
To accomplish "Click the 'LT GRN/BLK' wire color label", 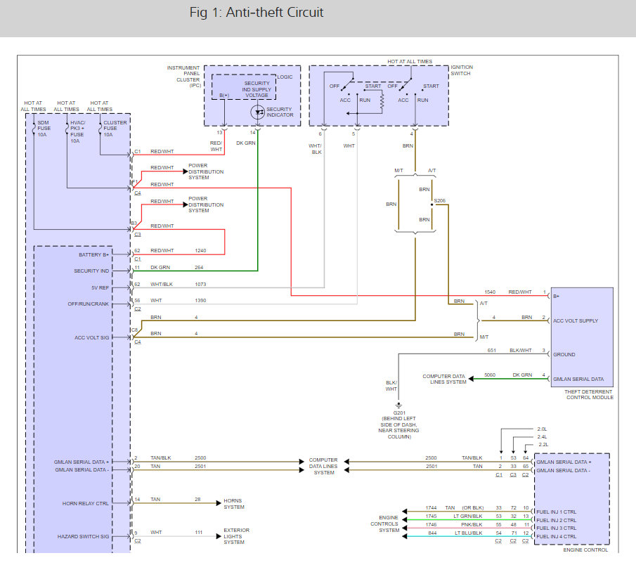I will (468, 517).
